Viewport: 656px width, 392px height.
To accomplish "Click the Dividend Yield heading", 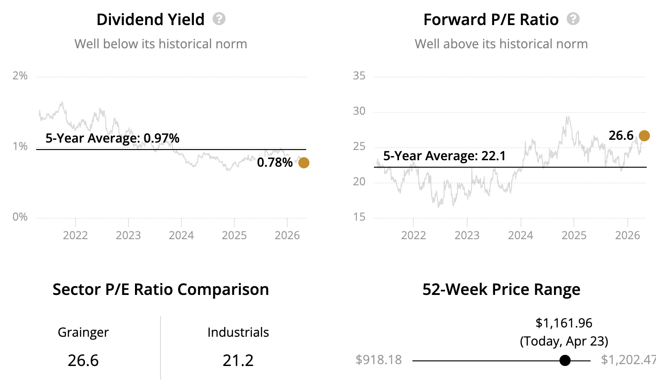I will (150, 20).
